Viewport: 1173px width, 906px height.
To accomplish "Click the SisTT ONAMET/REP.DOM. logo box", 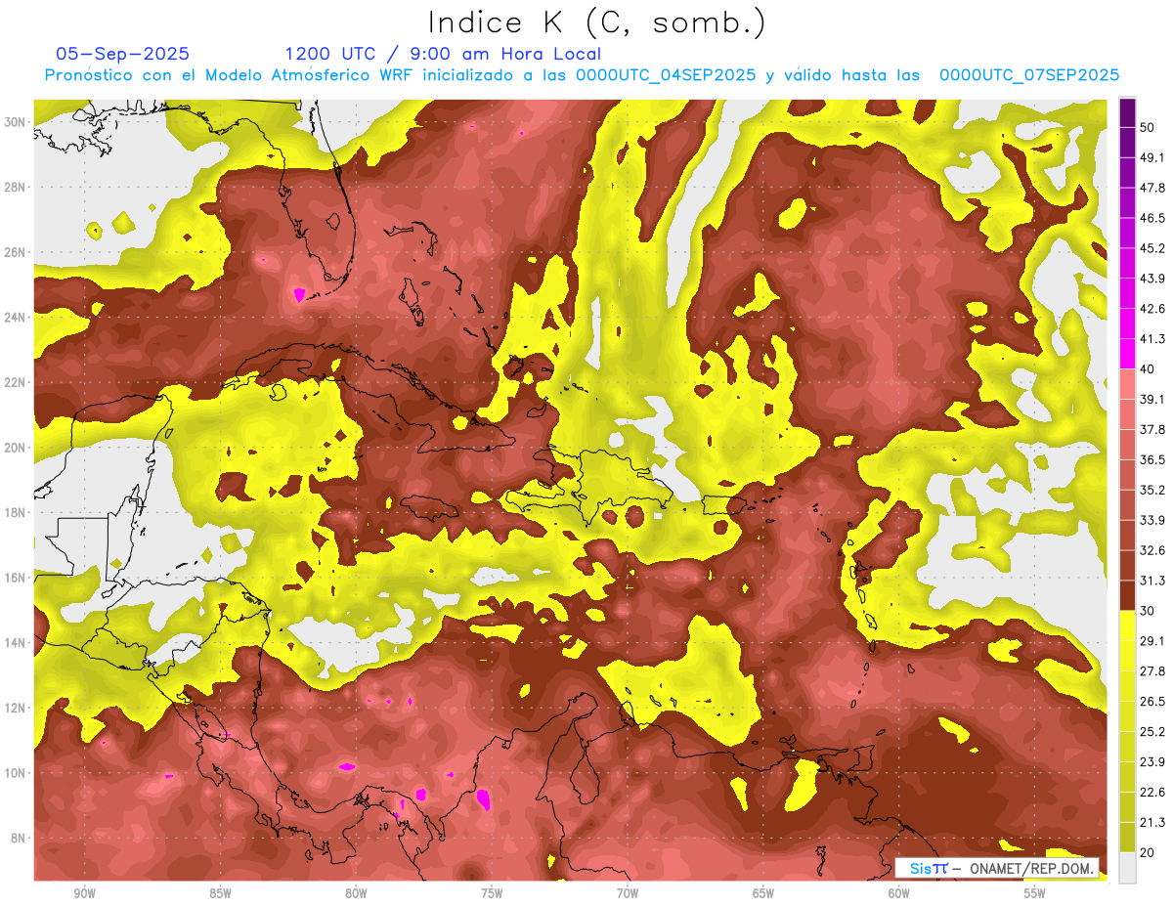I will click(997, 868).
